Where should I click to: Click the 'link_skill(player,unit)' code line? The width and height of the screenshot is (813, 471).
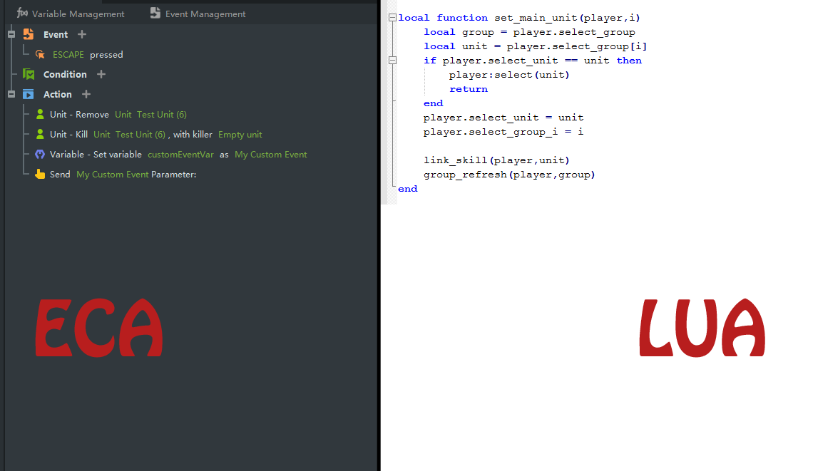coord(497,160)
